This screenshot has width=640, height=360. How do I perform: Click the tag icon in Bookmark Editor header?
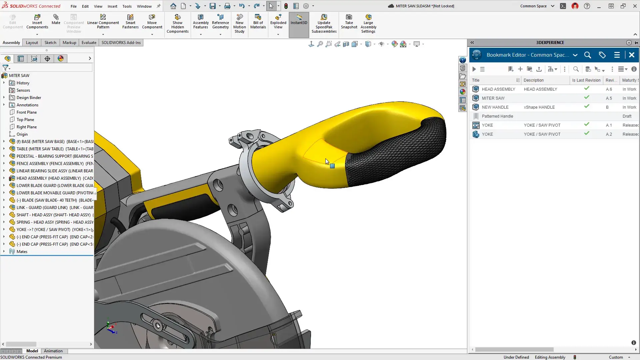pyautogui.click(x=602, y=55)
